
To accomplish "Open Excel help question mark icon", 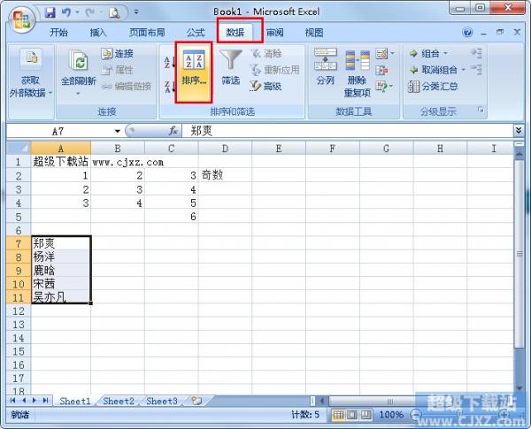I will 467,33.
